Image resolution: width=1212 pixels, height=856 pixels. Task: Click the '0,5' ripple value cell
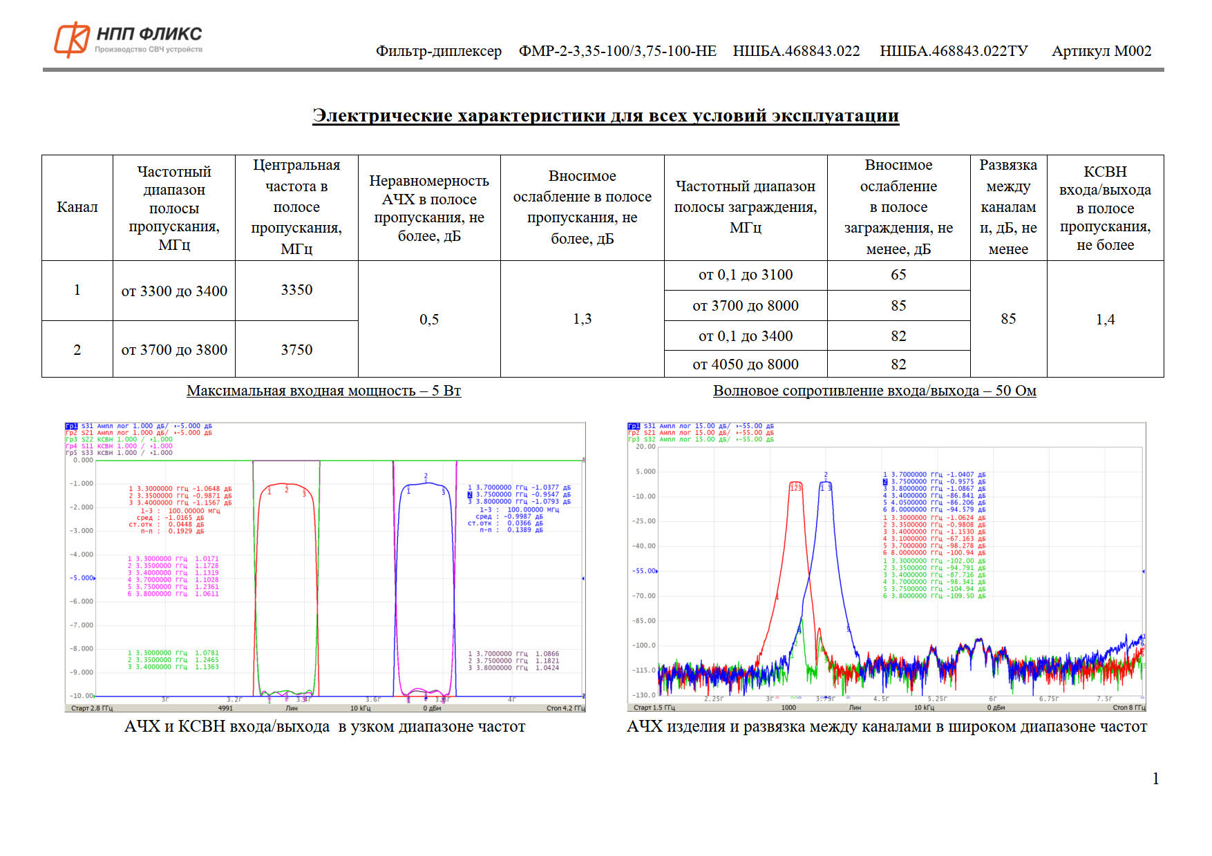pos(429,320)
